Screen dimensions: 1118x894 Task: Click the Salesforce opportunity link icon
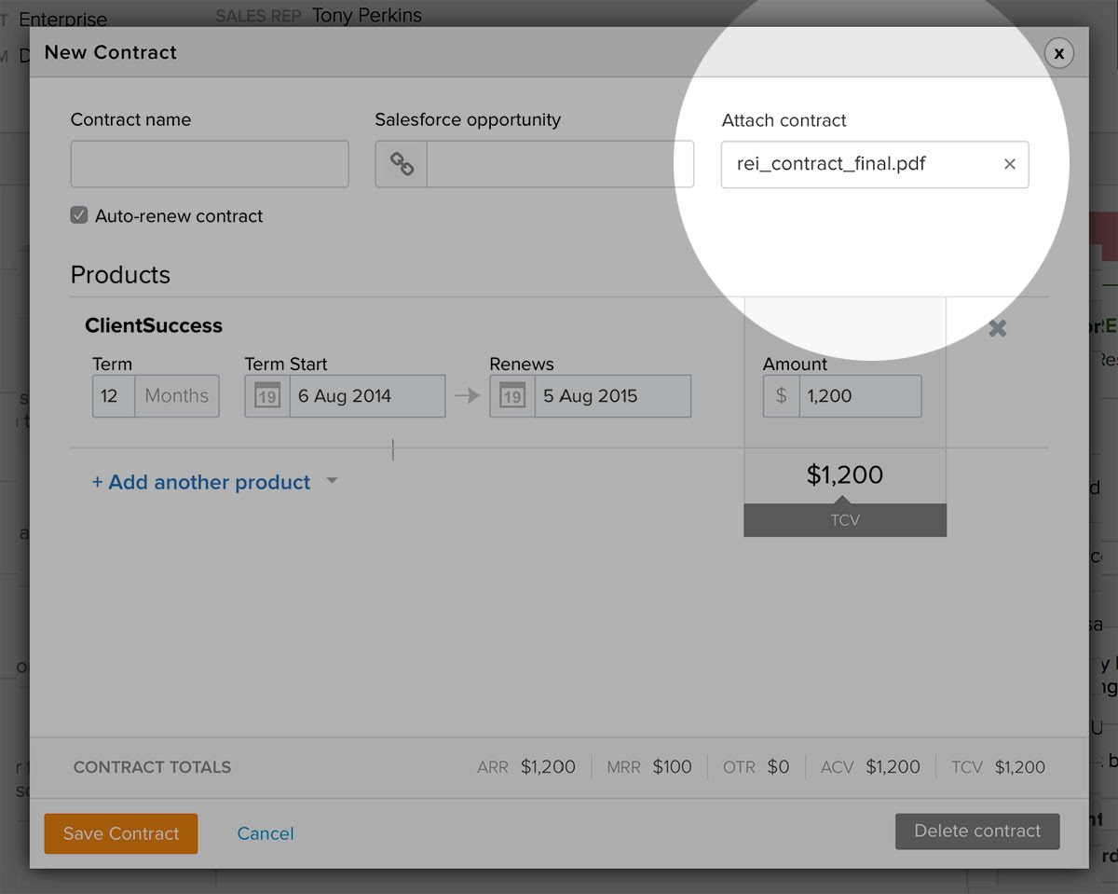pos(402,164)
